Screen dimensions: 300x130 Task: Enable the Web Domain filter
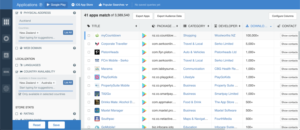click(17, 48)
